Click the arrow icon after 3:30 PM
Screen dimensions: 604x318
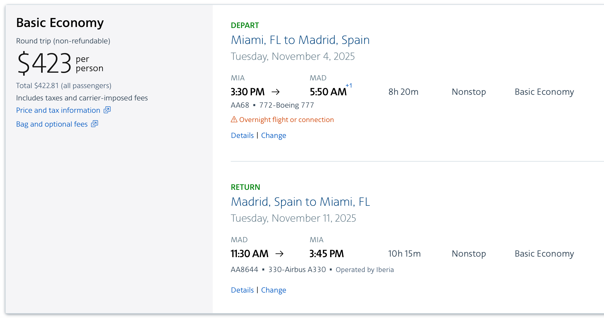(x=276, y=92)
